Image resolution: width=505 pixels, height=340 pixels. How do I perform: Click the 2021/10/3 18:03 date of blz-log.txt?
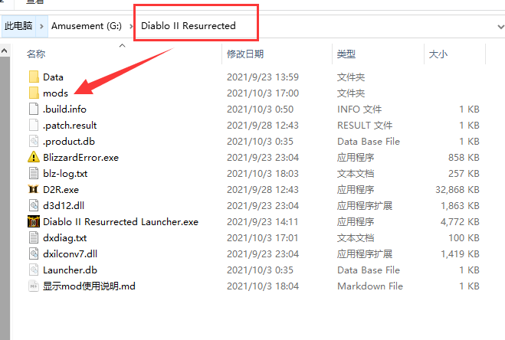(x=263, y=174)
